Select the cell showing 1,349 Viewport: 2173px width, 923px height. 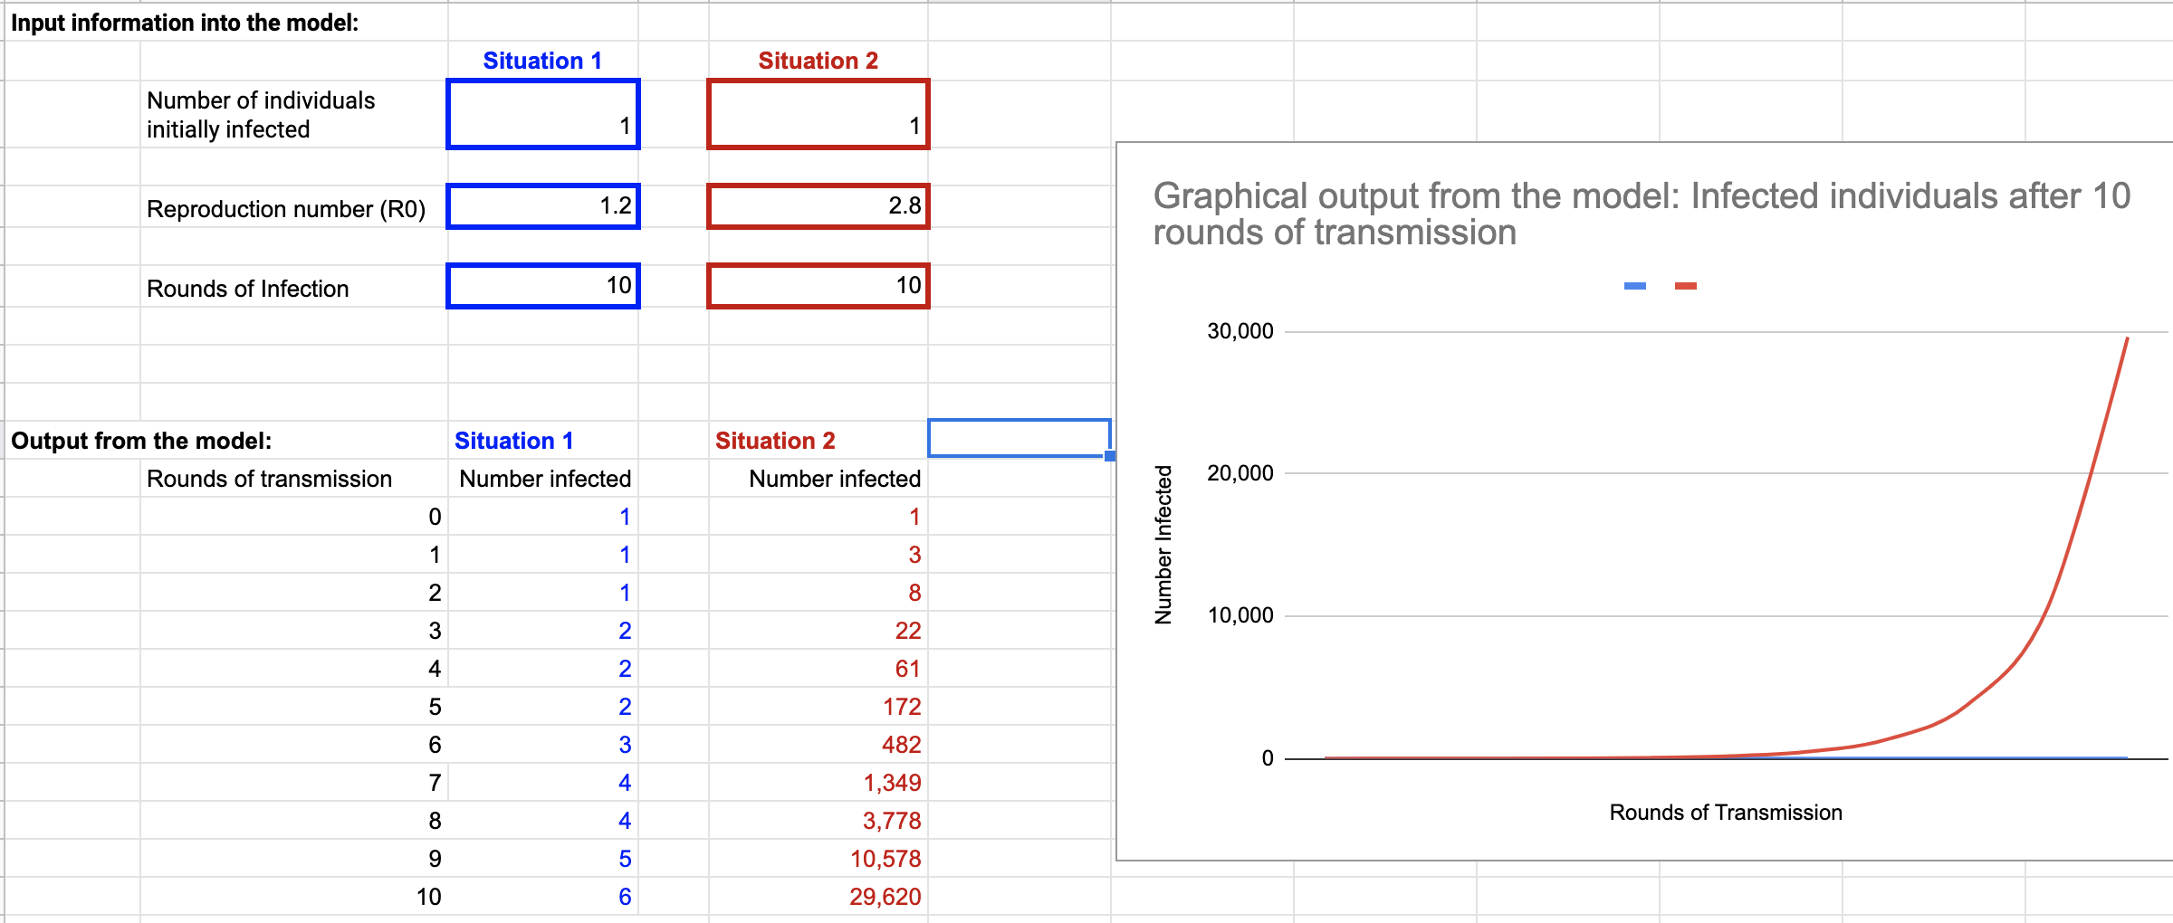[818, 783]
